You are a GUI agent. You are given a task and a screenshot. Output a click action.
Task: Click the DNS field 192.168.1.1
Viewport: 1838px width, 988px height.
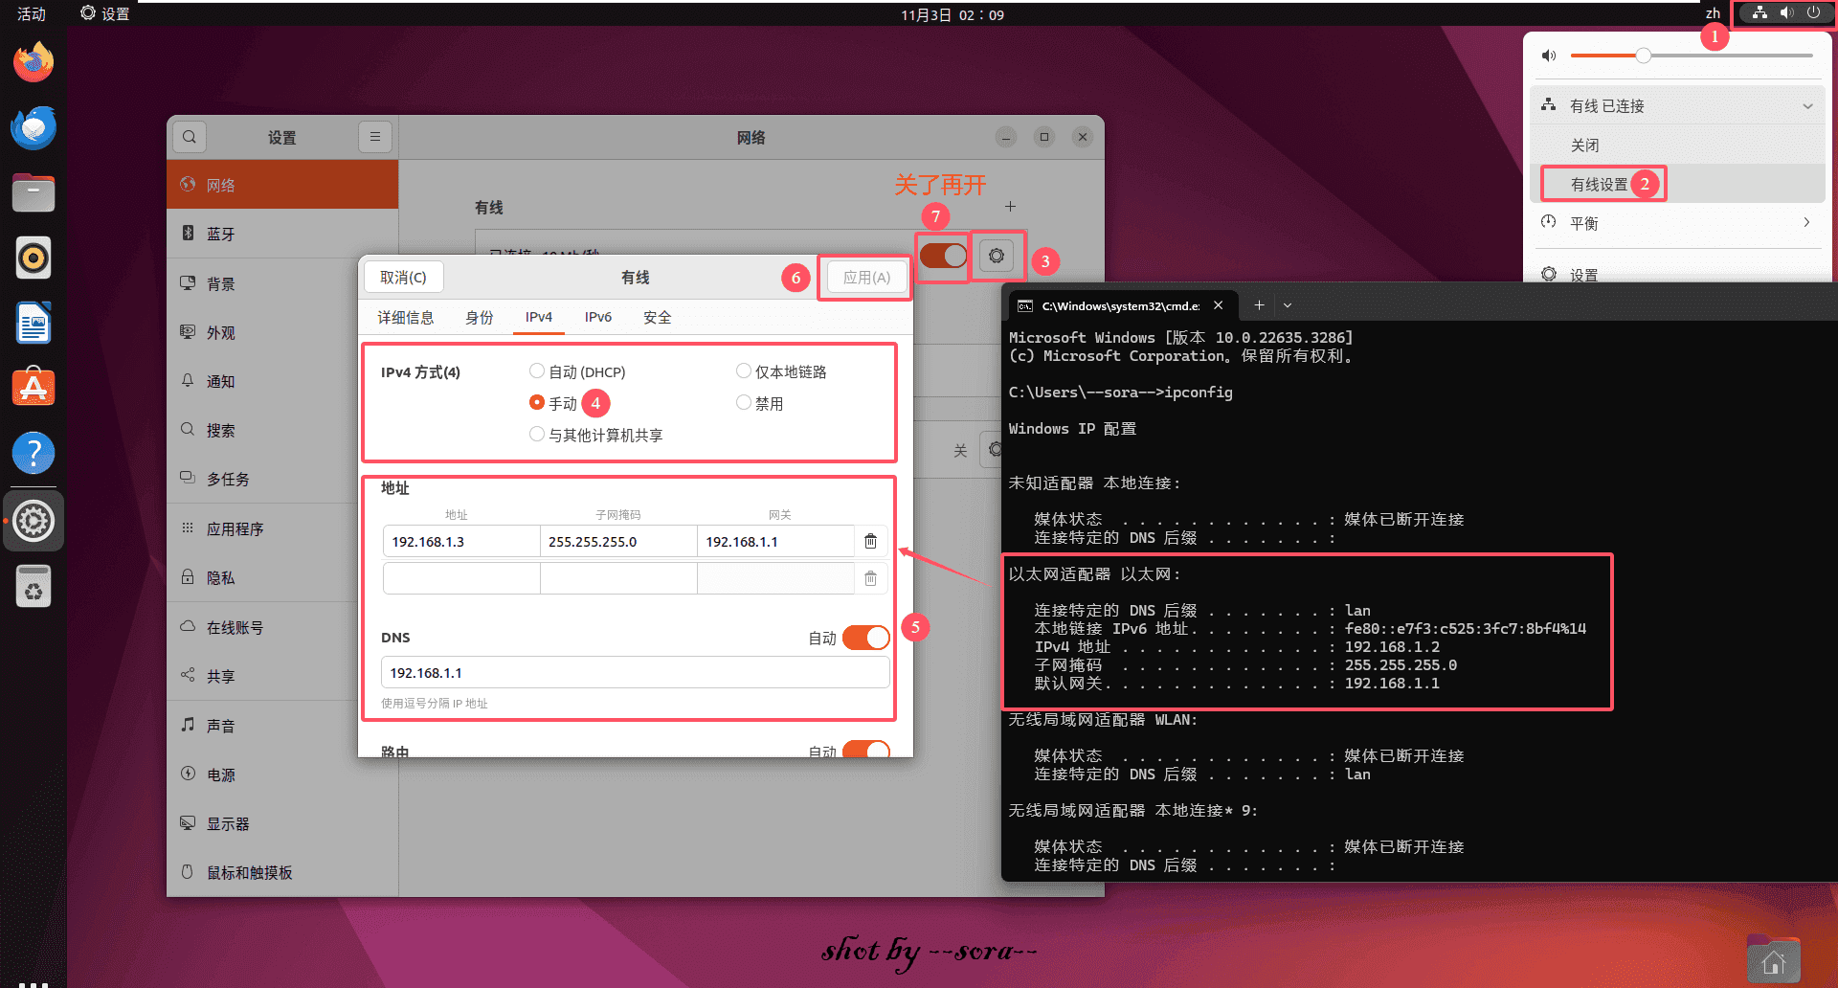click(x=636, y=672)
